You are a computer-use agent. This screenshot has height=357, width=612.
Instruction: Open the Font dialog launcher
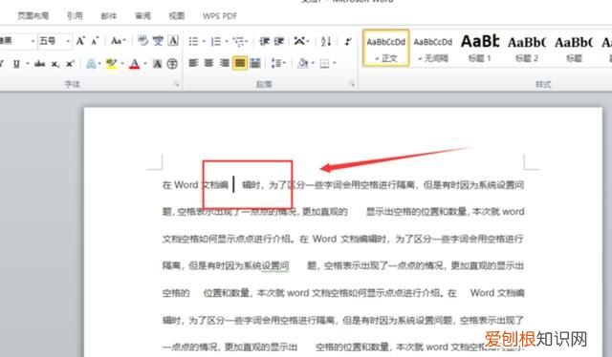pyautogui.click(x=177, y=84)
